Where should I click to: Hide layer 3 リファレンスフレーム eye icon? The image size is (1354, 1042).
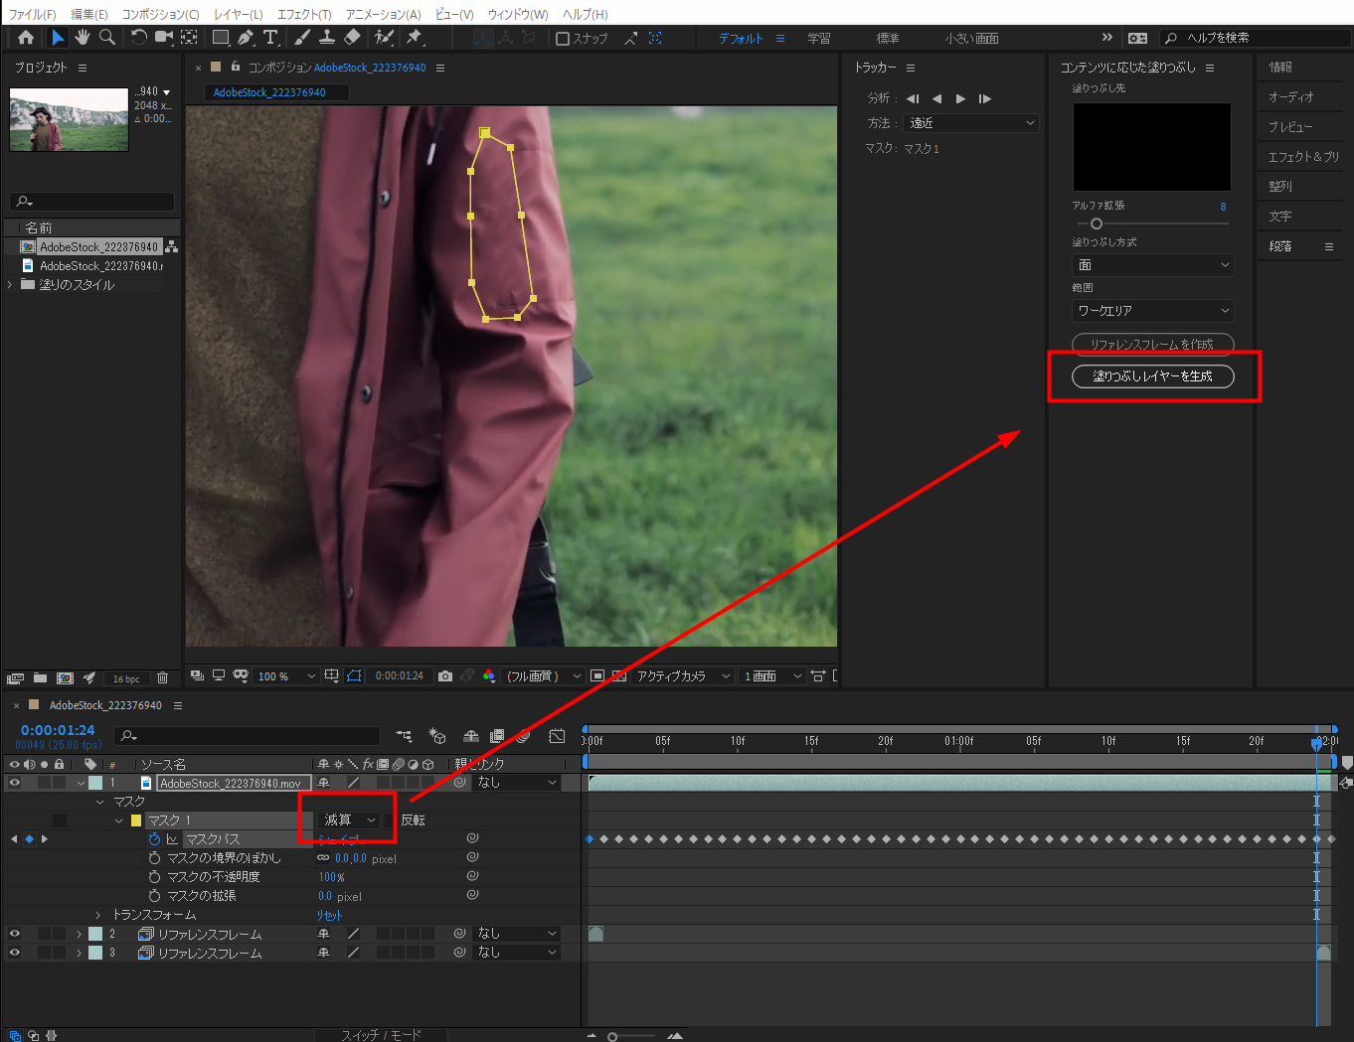(14, 953)
